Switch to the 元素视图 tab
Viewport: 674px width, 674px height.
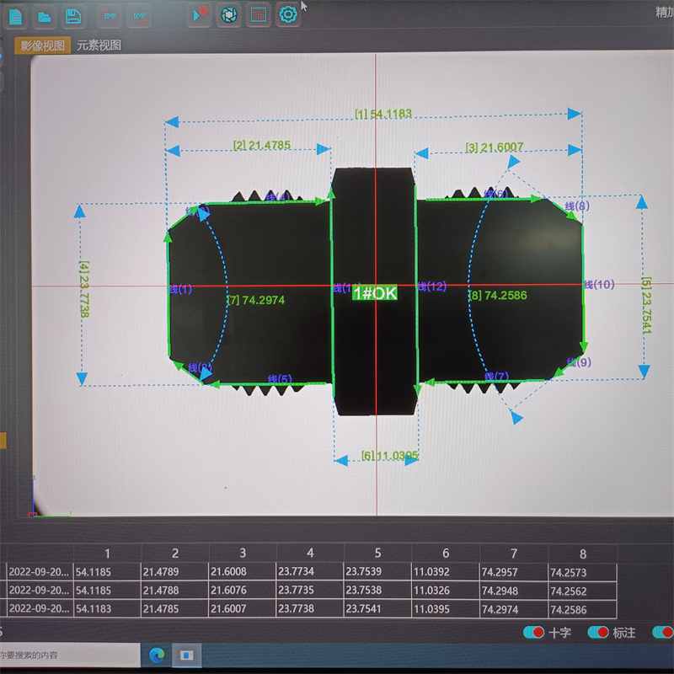tap(99, 45)
